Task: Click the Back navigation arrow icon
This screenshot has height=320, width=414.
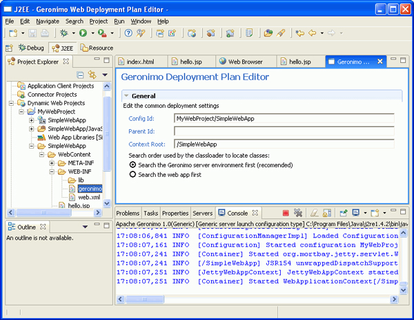Action: click(313, 33)
